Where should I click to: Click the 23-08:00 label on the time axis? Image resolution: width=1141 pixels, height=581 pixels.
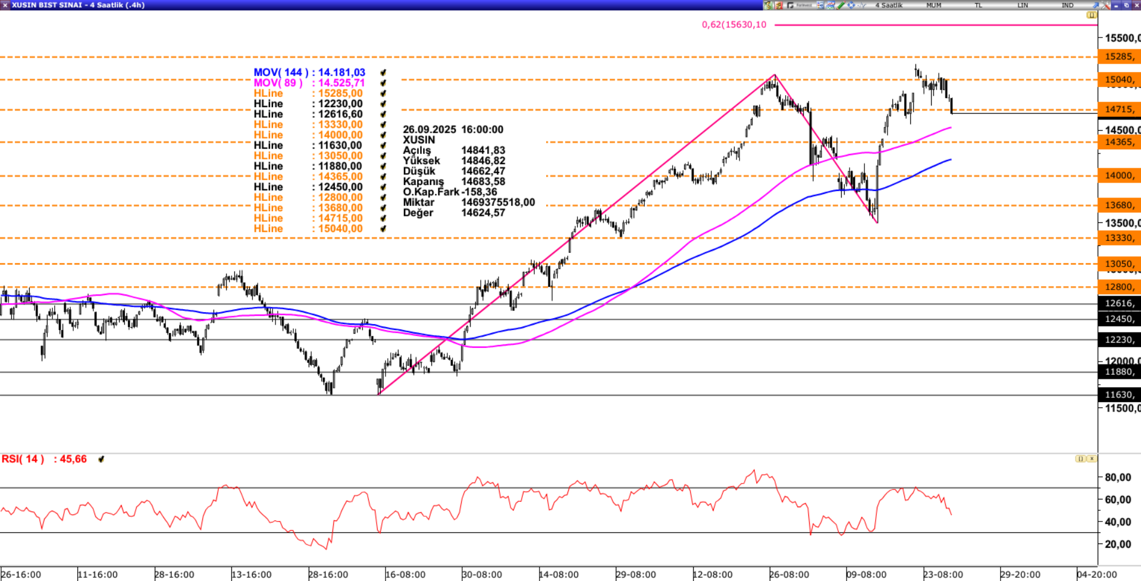943,574
